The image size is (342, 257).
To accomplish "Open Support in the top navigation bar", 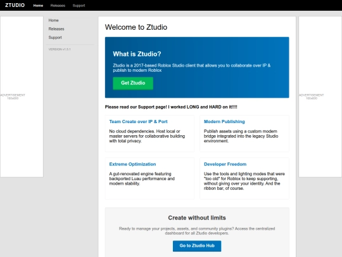I will point(79,6).
